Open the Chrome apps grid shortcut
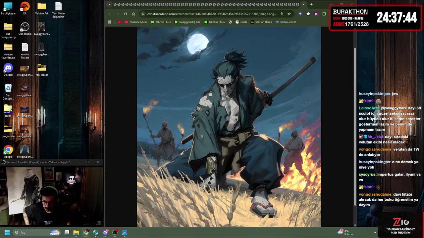The width and height of the screenshot is (424, 238). click(x=109, y=22)
